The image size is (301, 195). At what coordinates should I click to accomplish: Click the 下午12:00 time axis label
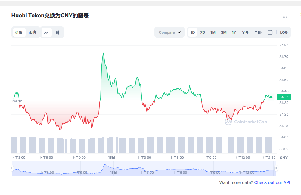point(242,157)
